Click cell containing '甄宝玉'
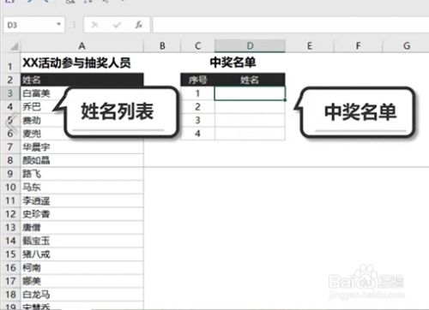The width and height of the screenshot is (429, 310). click(82, 241)
